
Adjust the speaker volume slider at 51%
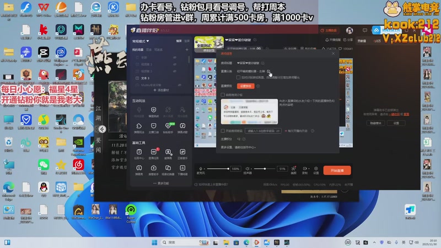pos(265,169)
